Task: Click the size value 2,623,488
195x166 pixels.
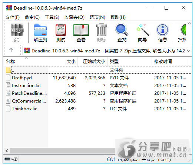Action: (x=65, y=101)
